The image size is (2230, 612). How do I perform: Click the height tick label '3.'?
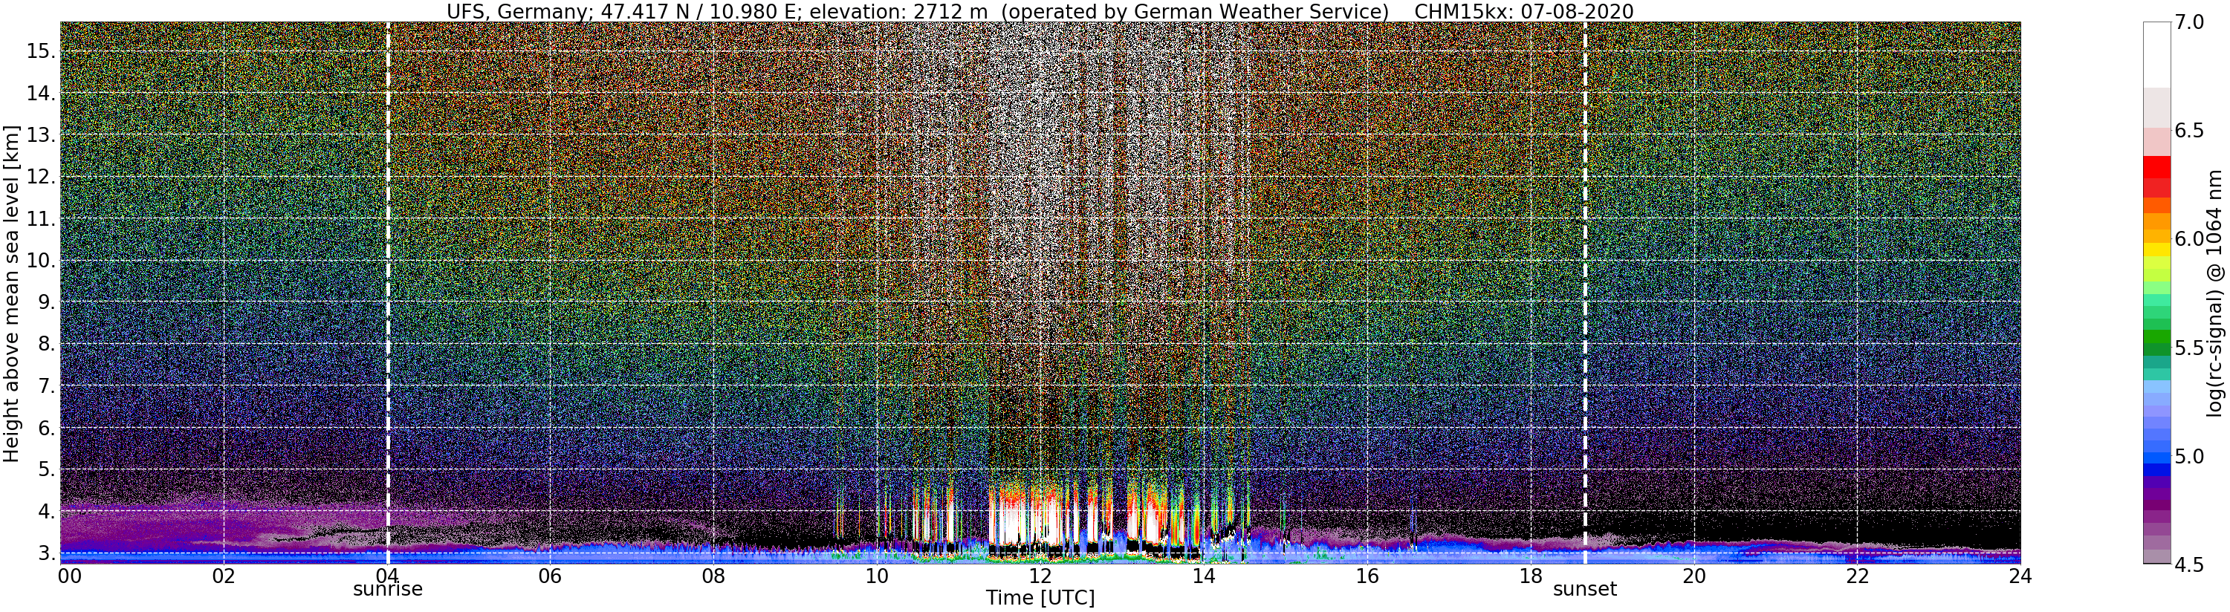coord(45,553)
